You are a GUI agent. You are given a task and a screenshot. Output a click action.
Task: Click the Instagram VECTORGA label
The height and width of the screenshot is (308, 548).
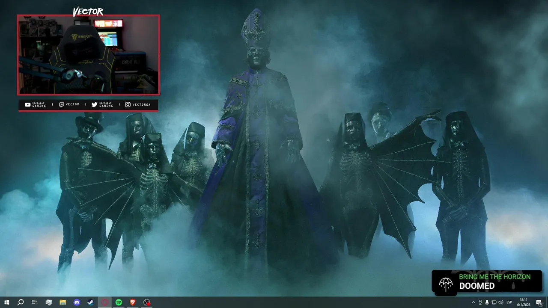pyautogui.click(x=138, y=105)
